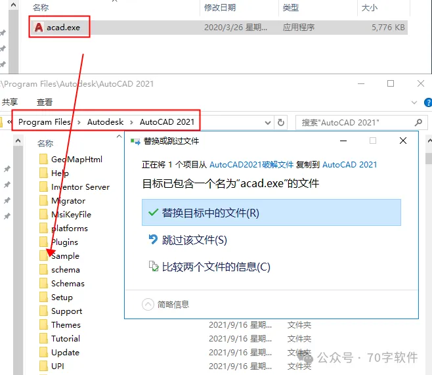Viewport: 432px width, 375px height.
Task: Open the AutoCAD 2021 destination link
Action: tap(349, 165)
